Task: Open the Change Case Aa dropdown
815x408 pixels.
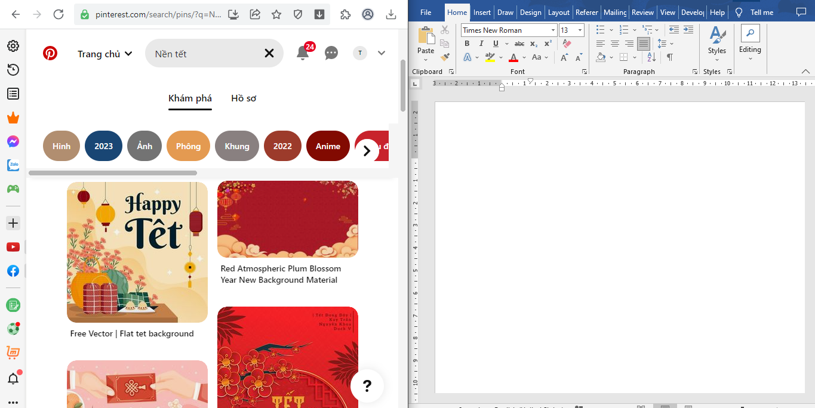Action: [x=539, y=57]
